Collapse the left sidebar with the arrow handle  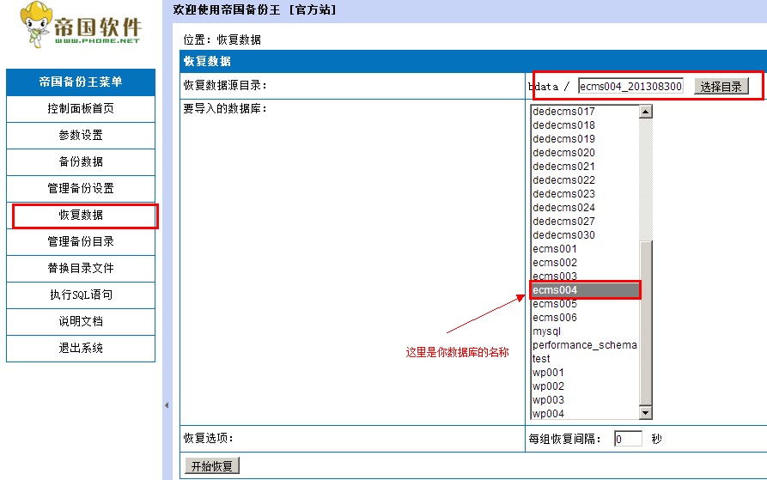(166, 405)
